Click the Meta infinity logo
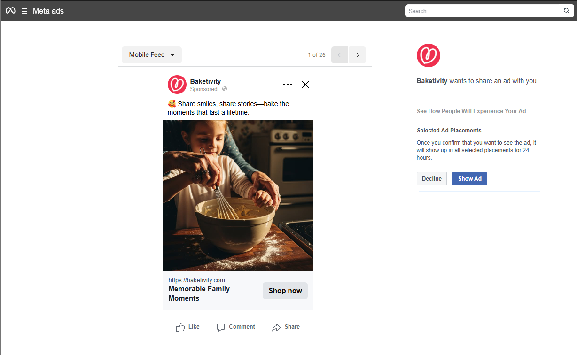The image size is (577, 355). pyautogui.click(x=10, y=10)
